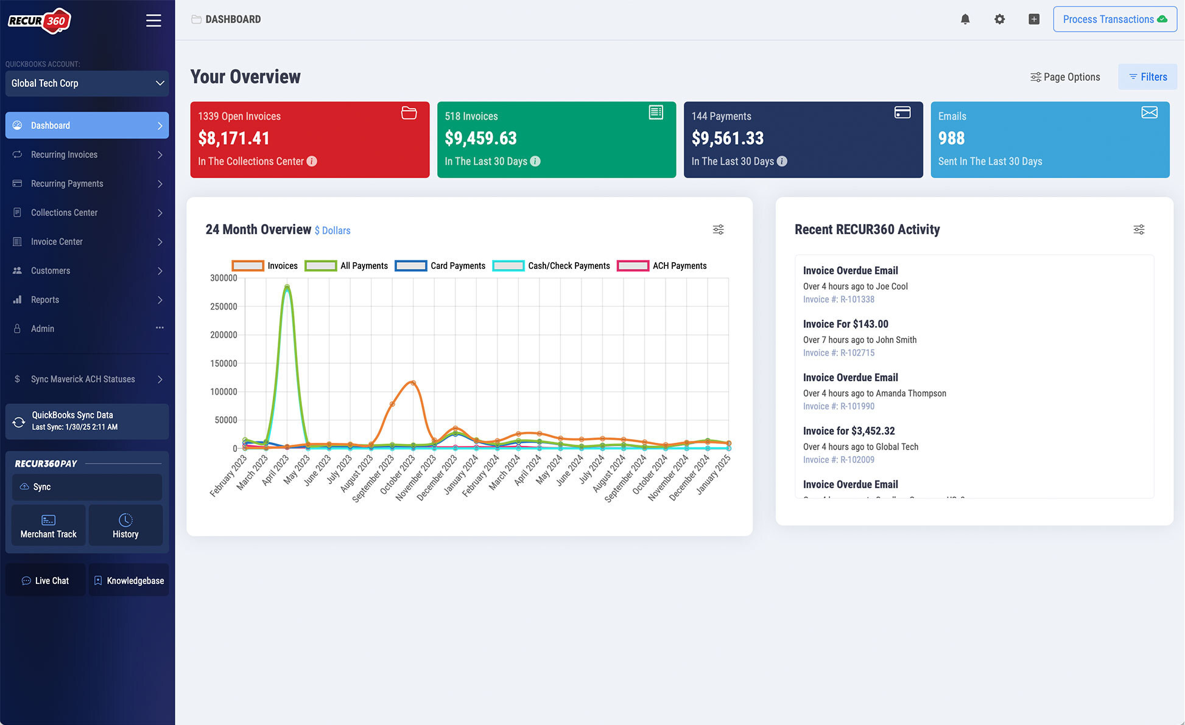This screenshot has height=725, width=1185.
Task: Toggle ACH Payments series in legend
Action: [662, 266]
